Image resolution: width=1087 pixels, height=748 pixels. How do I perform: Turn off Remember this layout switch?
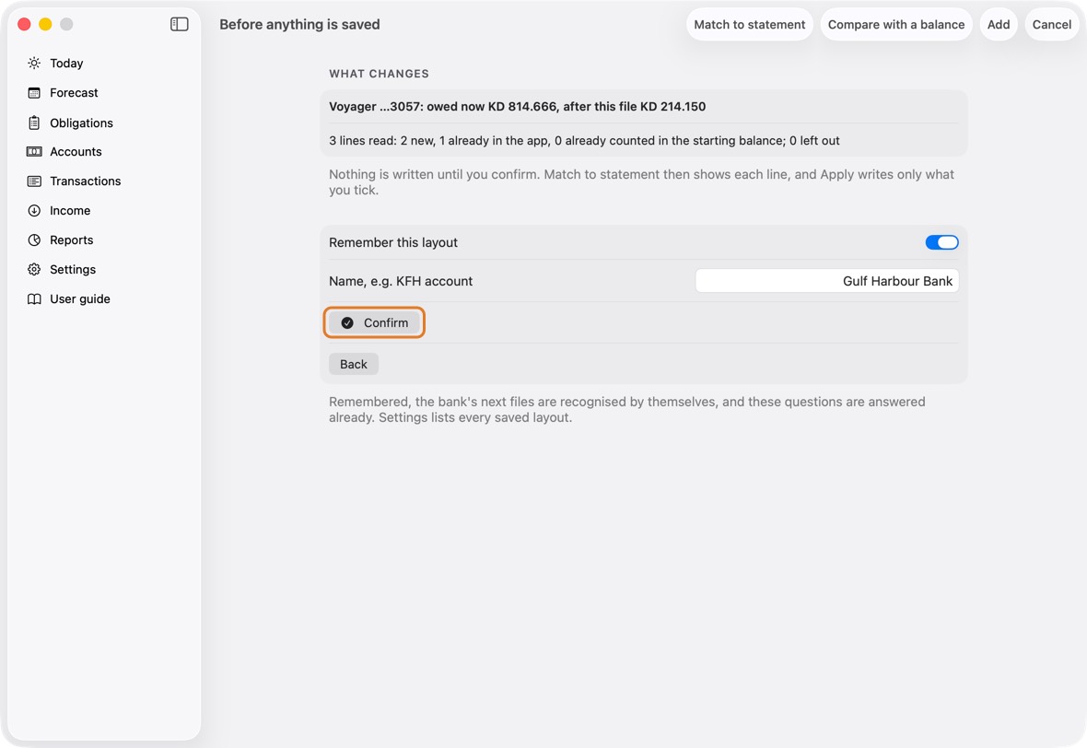coord(941,242)
